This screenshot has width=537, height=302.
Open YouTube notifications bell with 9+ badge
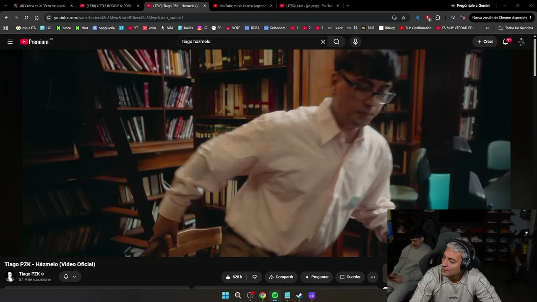(x=506, y=42)
